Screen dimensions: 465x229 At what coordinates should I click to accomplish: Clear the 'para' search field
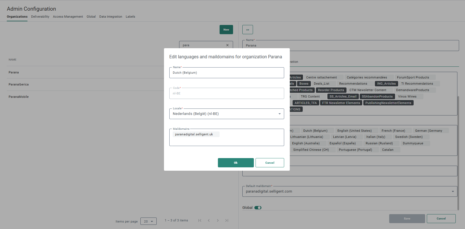[x=227, y=45]
